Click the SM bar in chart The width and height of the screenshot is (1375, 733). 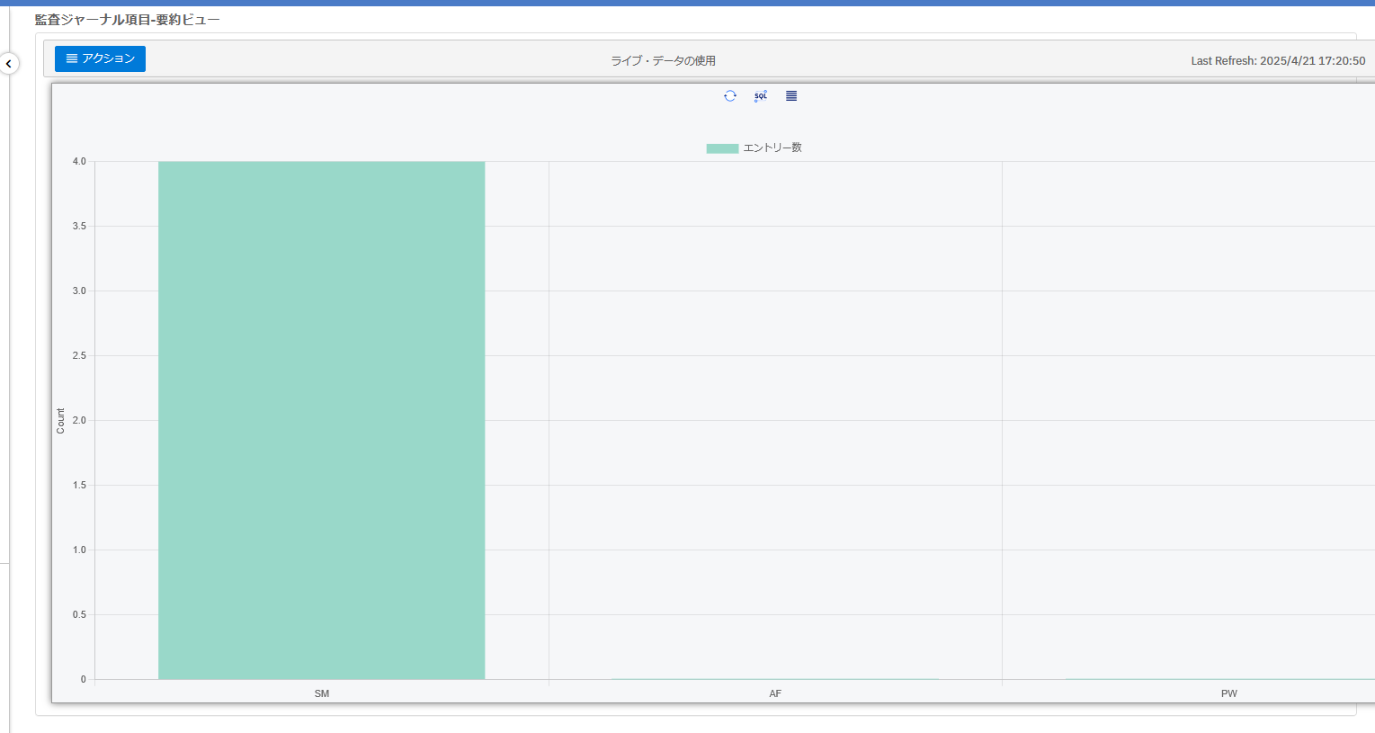coord(322,420)
